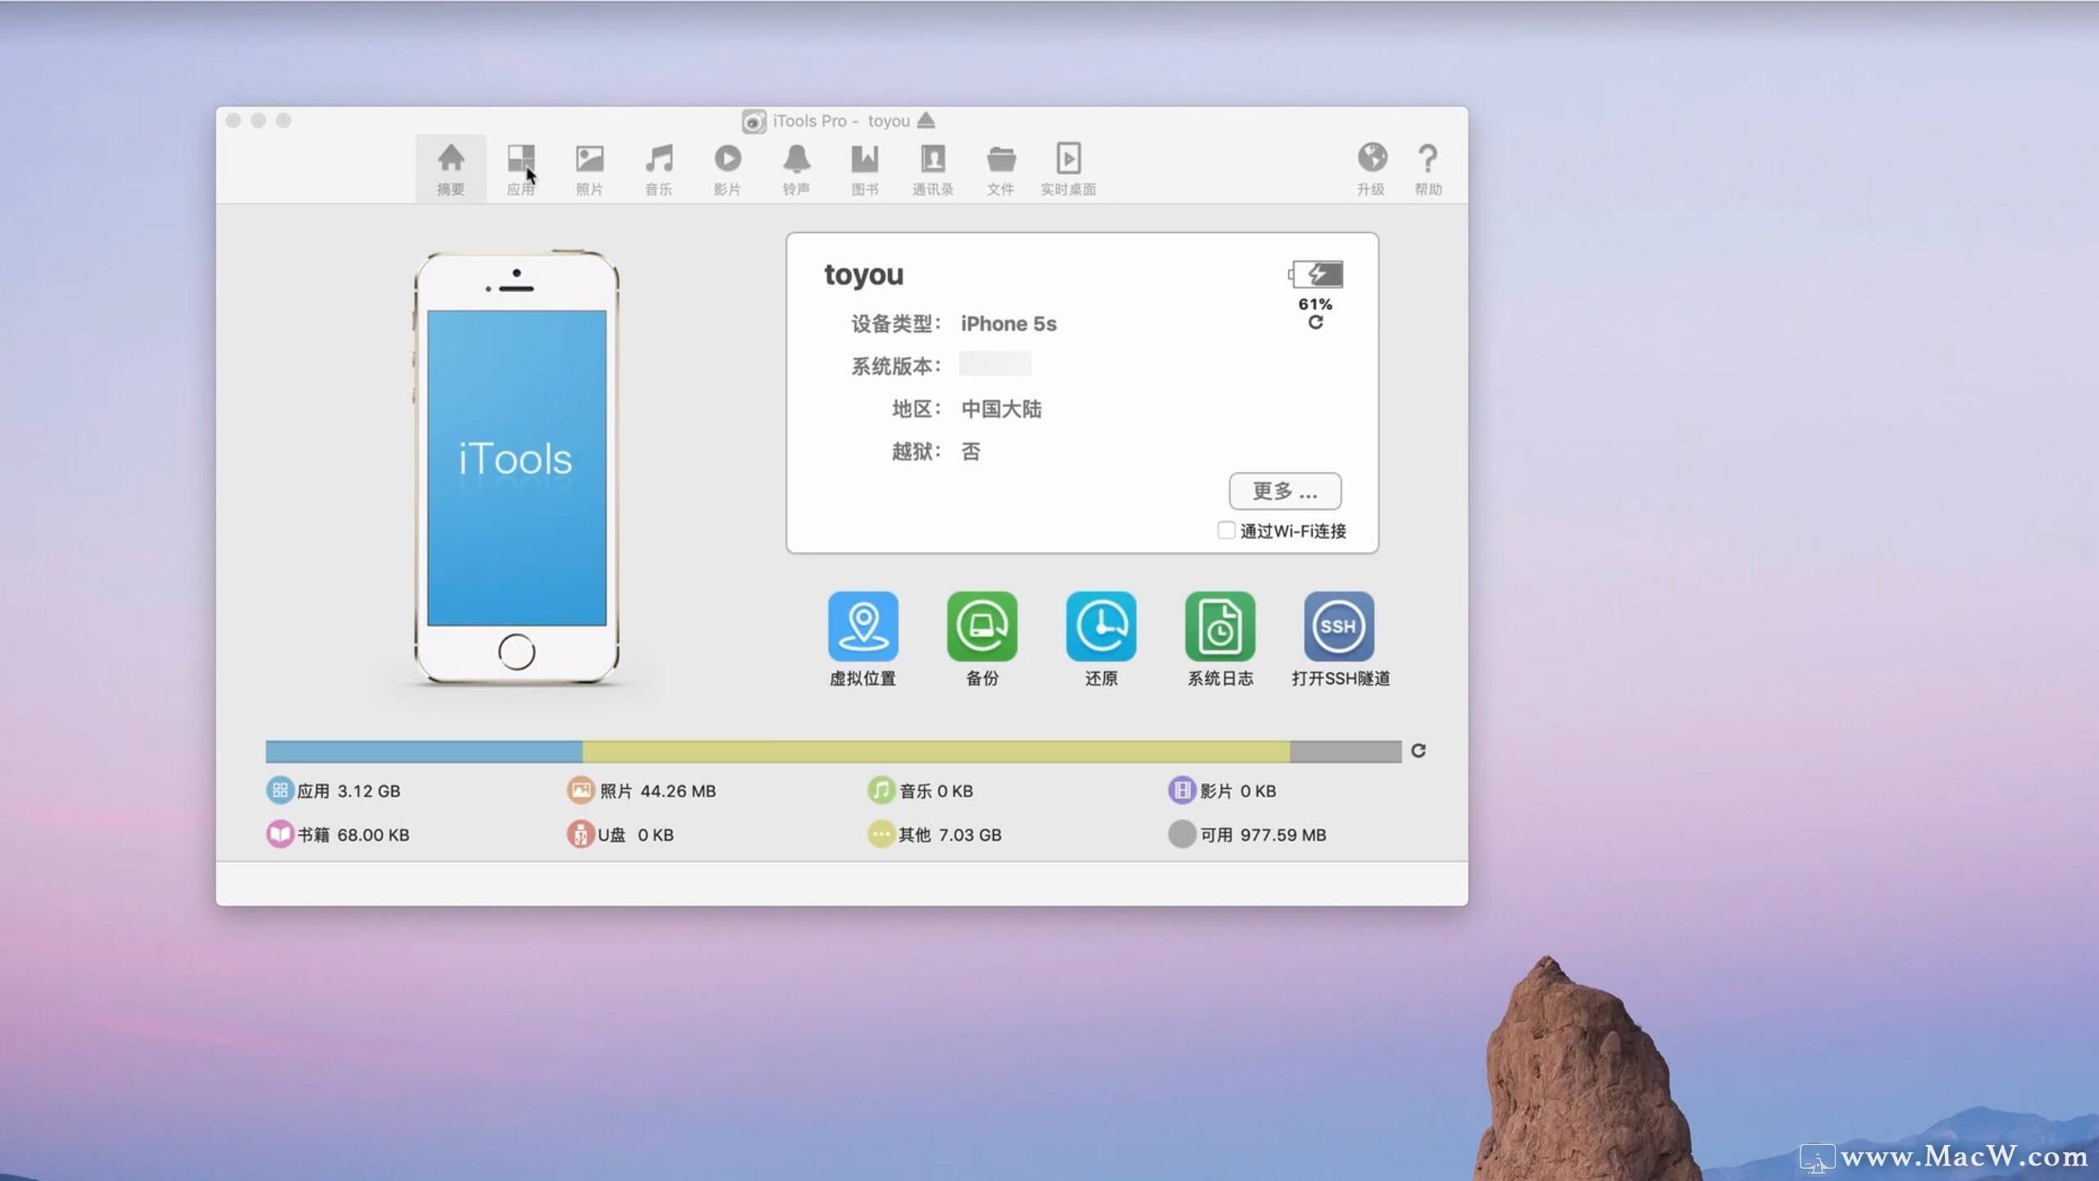This screenshot has width=2099, height=1181.
Task: Click the 打开SSH隧道 SSH tunnel icon
Action: 1339,627
